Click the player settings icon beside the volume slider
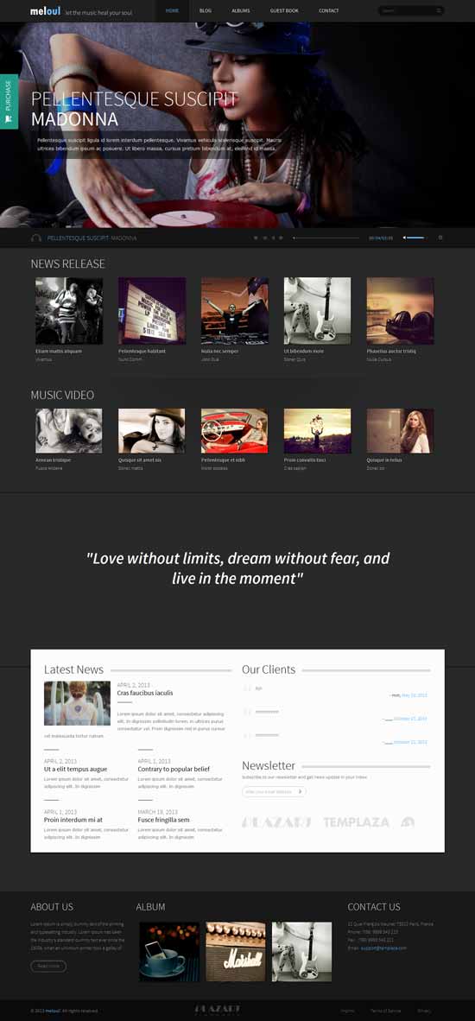 tap(440, 238)
